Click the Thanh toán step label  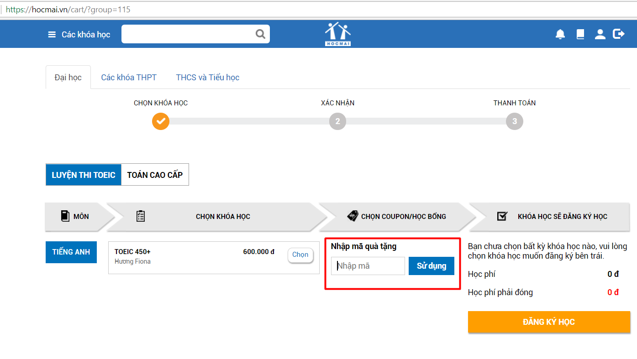(515, 103)
